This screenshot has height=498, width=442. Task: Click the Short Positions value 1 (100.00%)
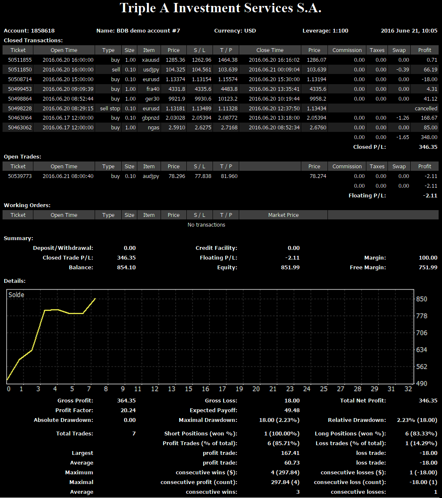click(x=282, y=433)
